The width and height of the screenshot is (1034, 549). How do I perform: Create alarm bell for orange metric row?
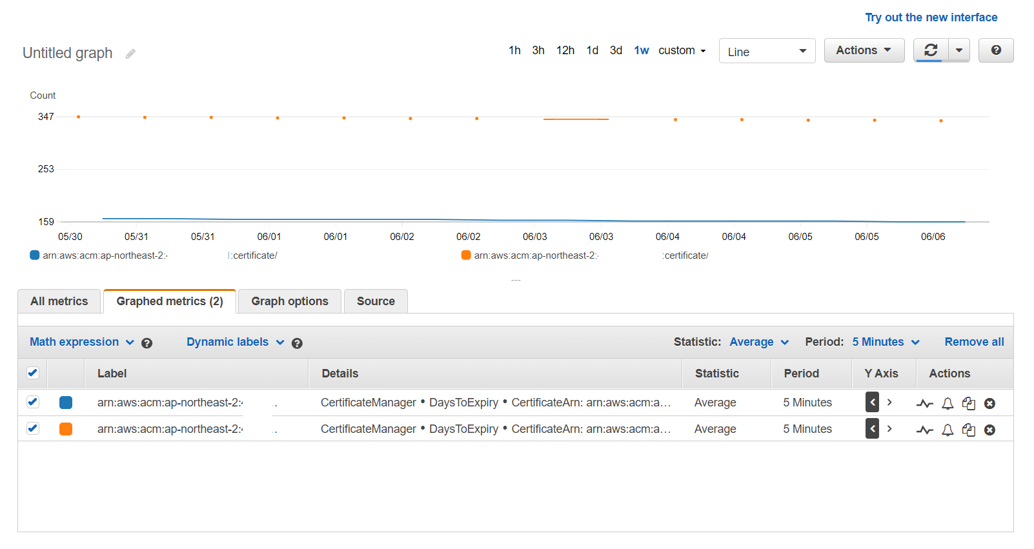948,430
